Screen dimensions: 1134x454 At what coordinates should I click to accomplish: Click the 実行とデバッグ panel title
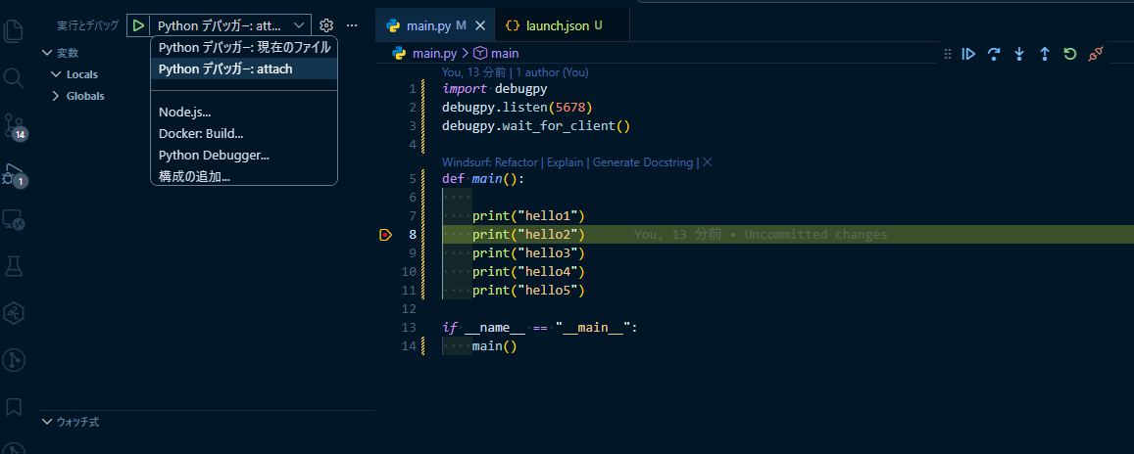point(87,25)
